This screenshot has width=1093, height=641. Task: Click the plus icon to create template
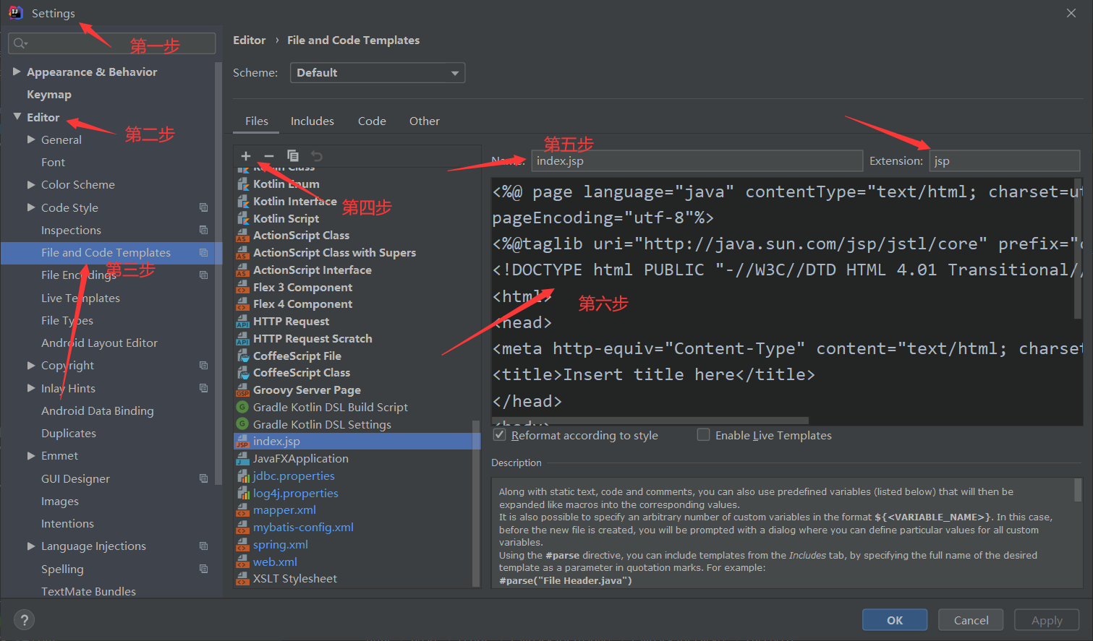point(246,155)
